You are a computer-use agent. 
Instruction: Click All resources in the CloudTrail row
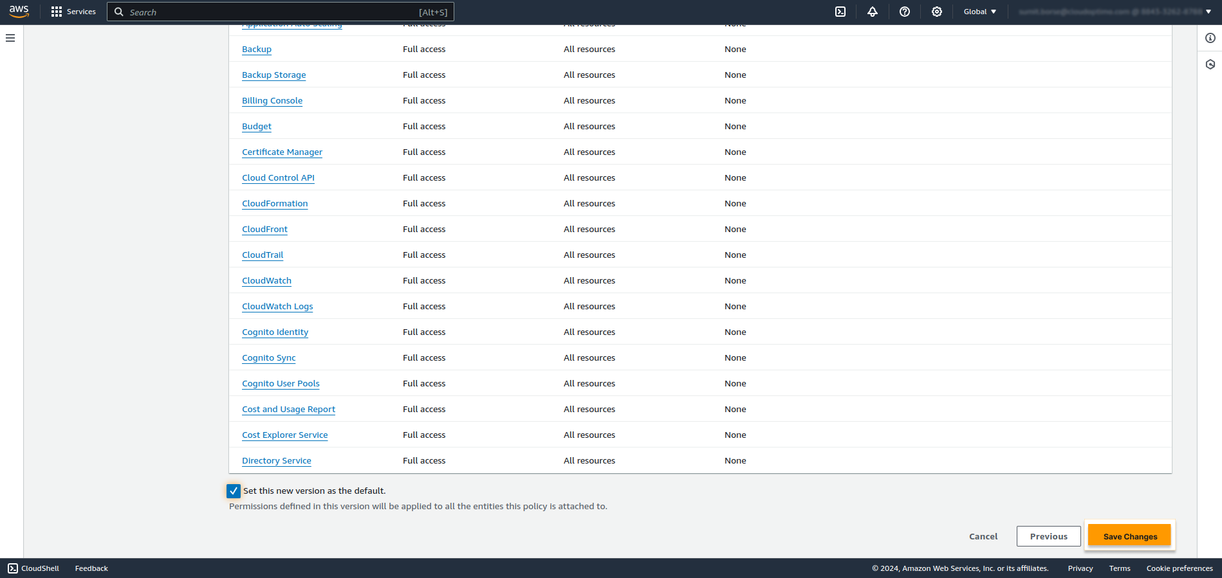(589, 255)
